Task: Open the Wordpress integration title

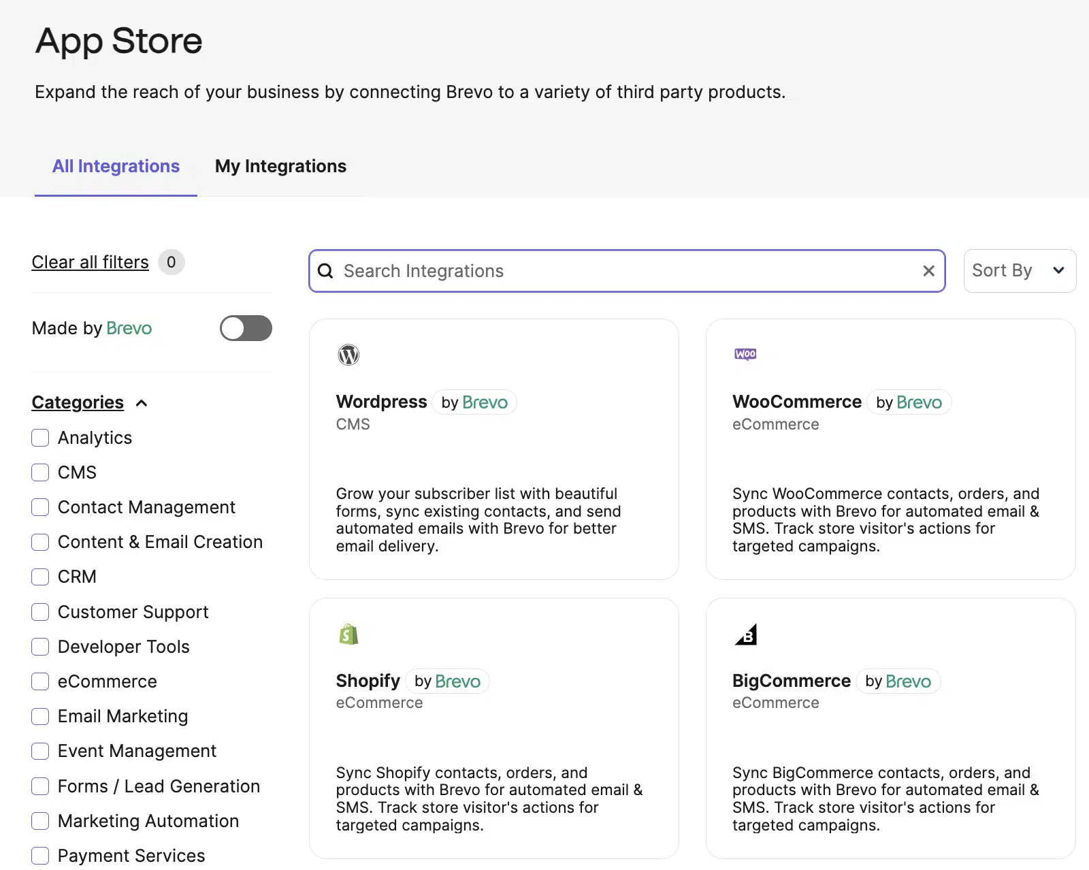Action: (x=381, y=402)
